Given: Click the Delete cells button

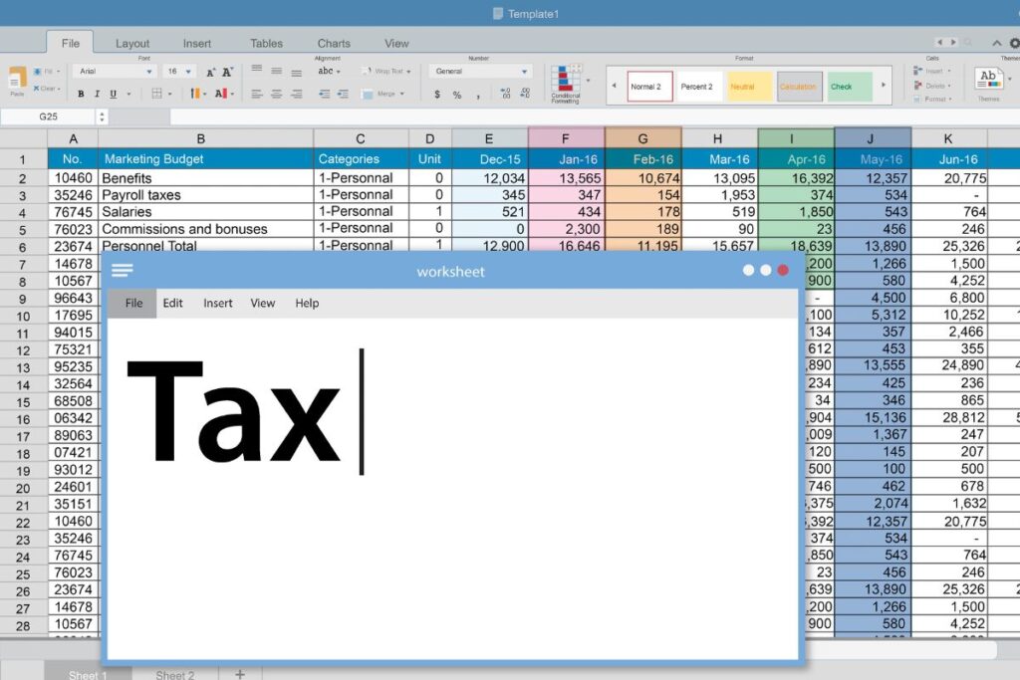Looking at the screenshot, I should (x=932, y=86).
